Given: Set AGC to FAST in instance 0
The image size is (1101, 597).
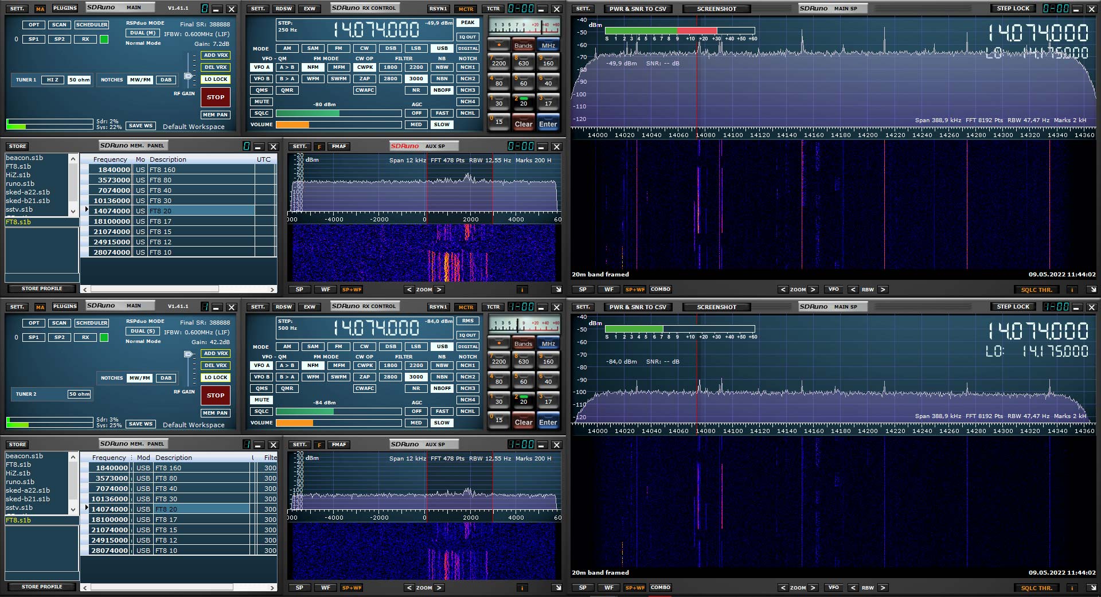Looking at the screenshot, I should [x=442, y=113].
